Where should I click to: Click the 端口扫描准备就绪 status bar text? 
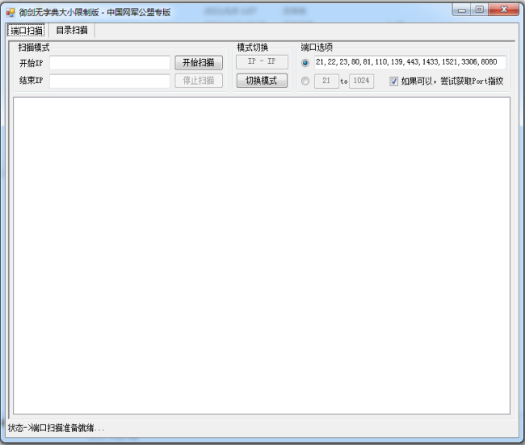[57, 428]
